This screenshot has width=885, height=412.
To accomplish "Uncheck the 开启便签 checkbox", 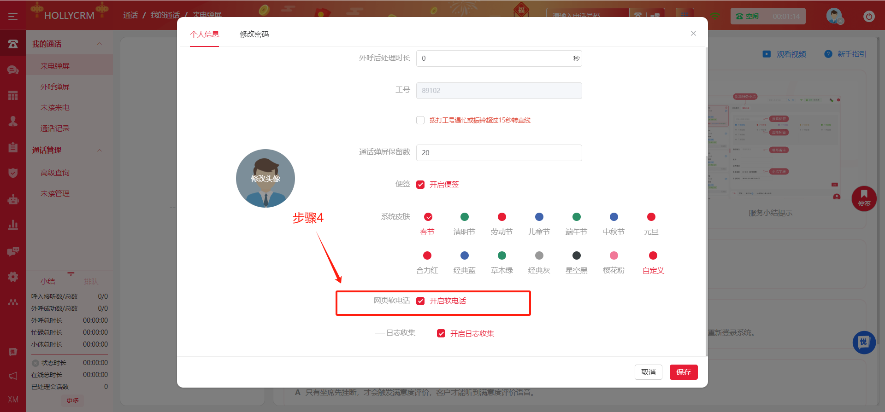I will tap(420, 185).
